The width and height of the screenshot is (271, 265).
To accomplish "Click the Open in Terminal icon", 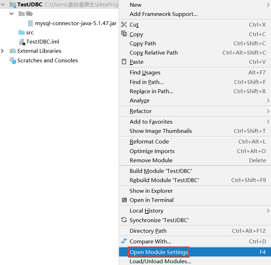I will [x=124, y=200].
